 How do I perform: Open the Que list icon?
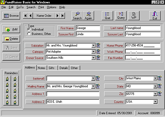(107, 16)
